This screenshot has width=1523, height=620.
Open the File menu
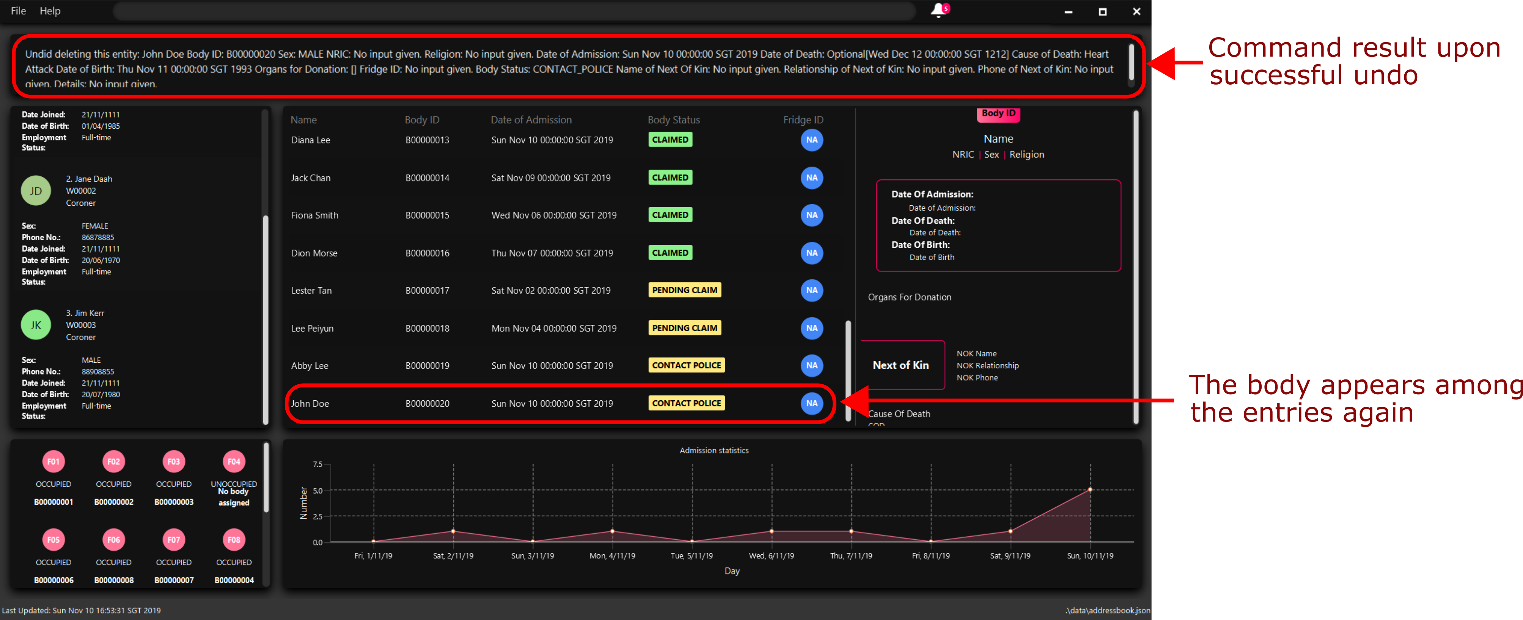tap(18, 11)
